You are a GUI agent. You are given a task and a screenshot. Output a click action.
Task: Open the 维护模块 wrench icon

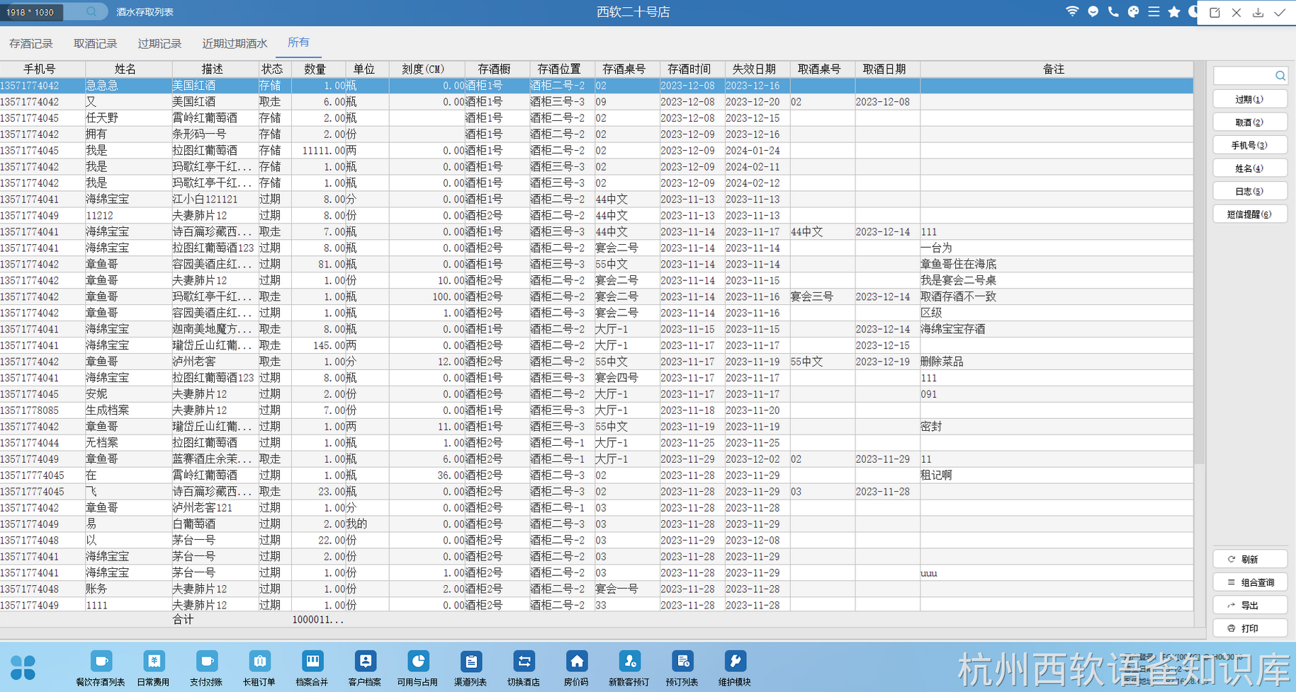(x=735, y=662)
